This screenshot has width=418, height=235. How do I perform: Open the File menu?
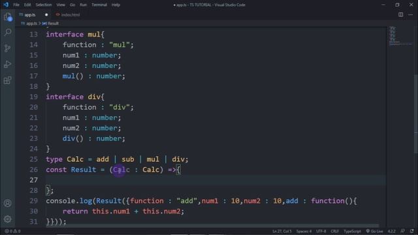pos(16,5)
